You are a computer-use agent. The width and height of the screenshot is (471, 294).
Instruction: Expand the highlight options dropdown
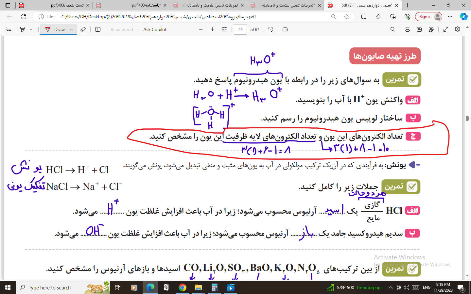(x=31, y=29)
